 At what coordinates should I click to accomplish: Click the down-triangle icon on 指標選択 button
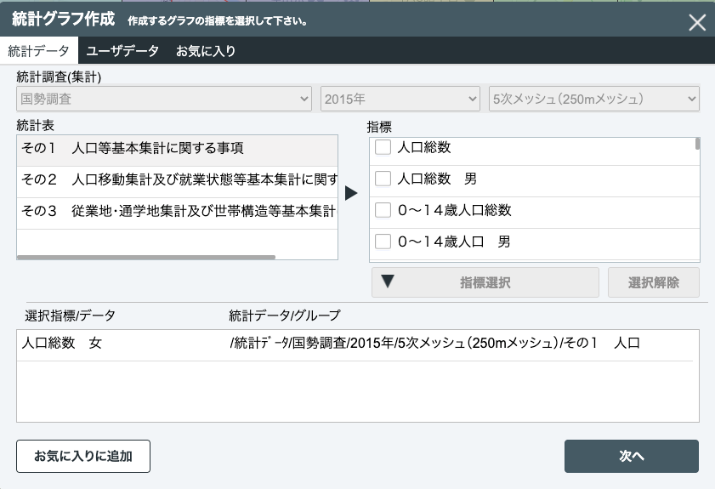pyautogui.click(x=387, y=281)
